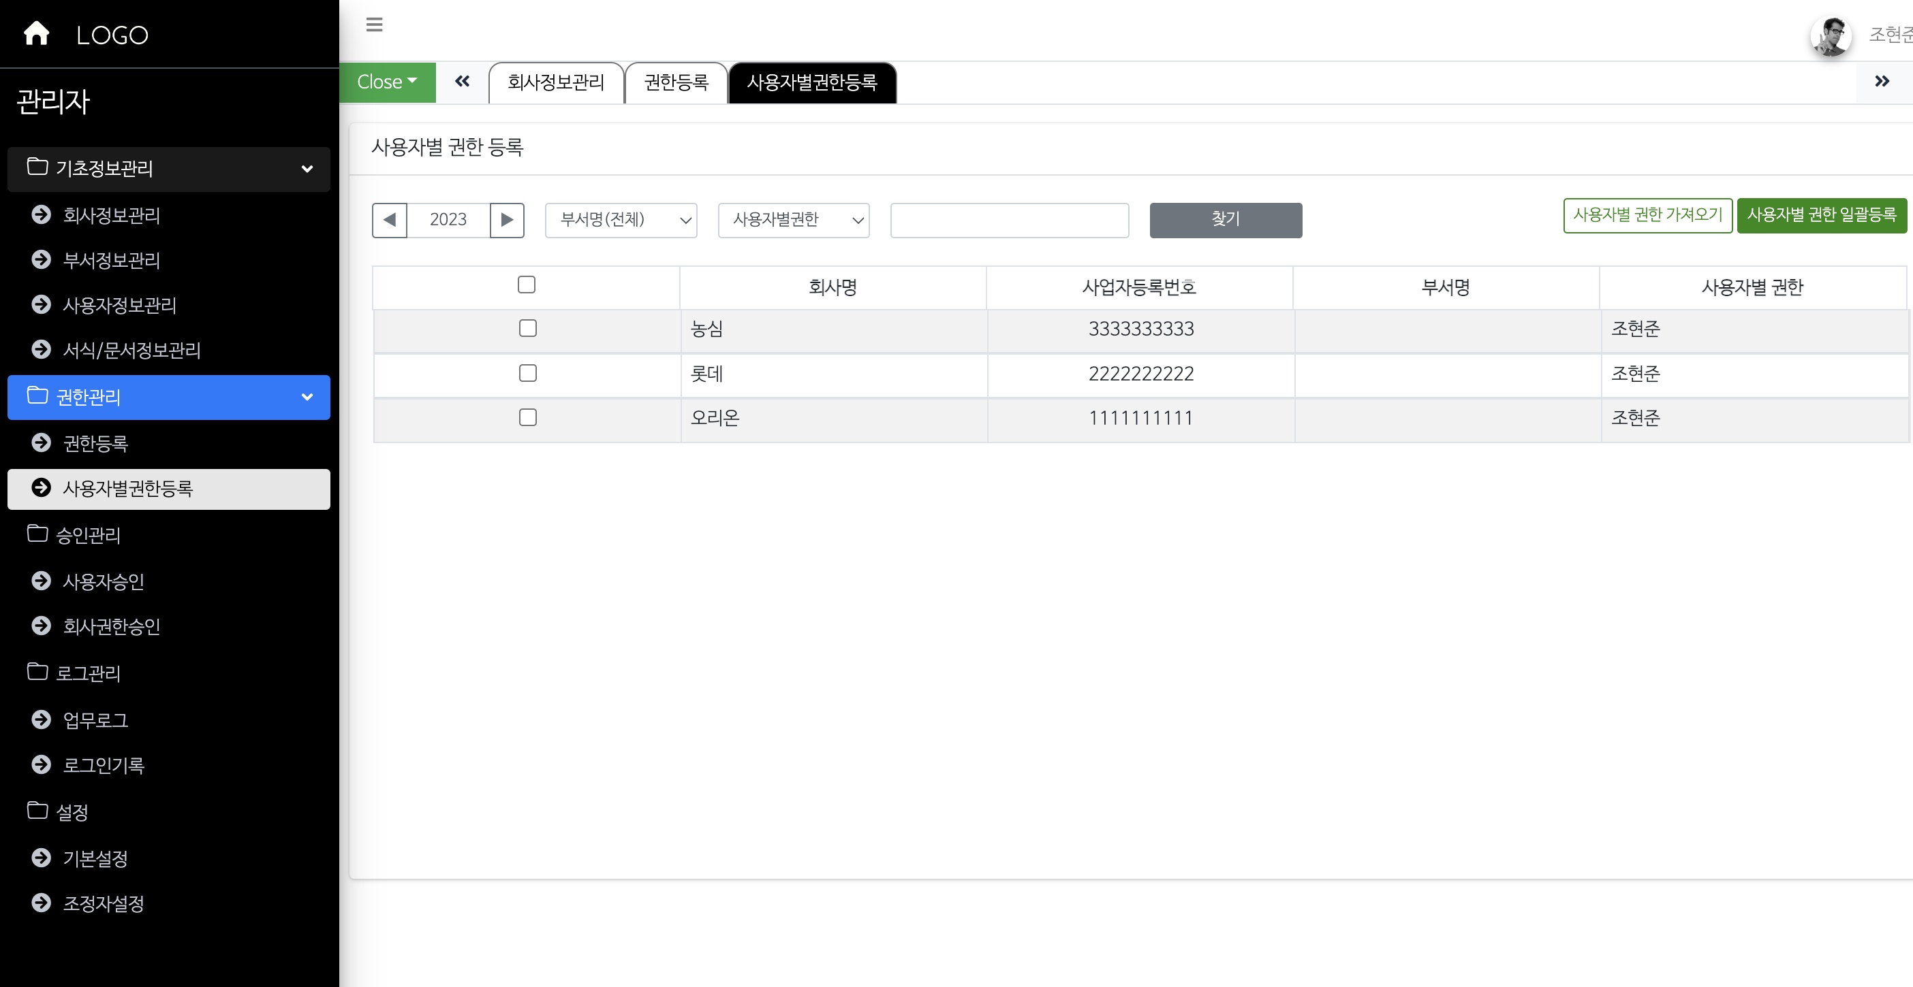1913x987 pixels.
Task: Click arrow icon next to 사용자승인
Action: (x=42, y=581)
